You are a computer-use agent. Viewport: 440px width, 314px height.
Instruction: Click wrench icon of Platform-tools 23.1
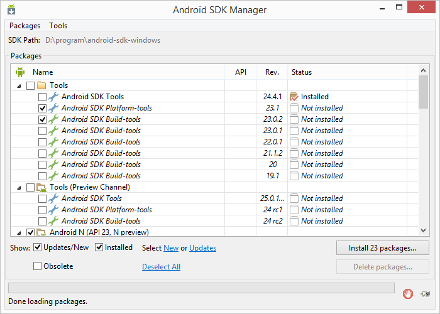click(x=53, y=108)
